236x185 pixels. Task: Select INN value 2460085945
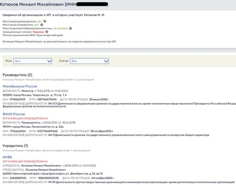coord(18,178)
